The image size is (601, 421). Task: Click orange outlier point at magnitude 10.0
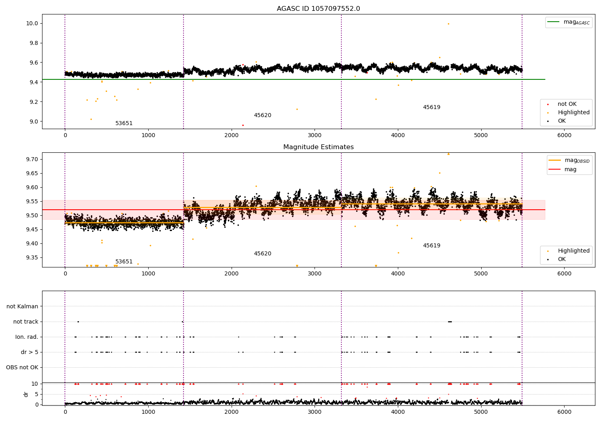pos(448,24)
